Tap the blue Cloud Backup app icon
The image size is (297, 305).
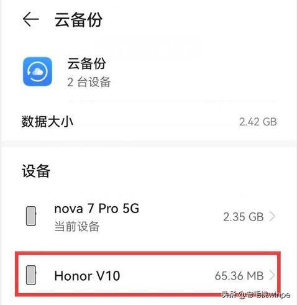pyautogui.click(x=37, y=71)
